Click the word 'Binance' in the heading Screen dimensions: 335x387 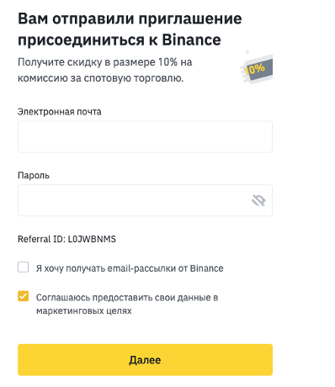(191, 40)
